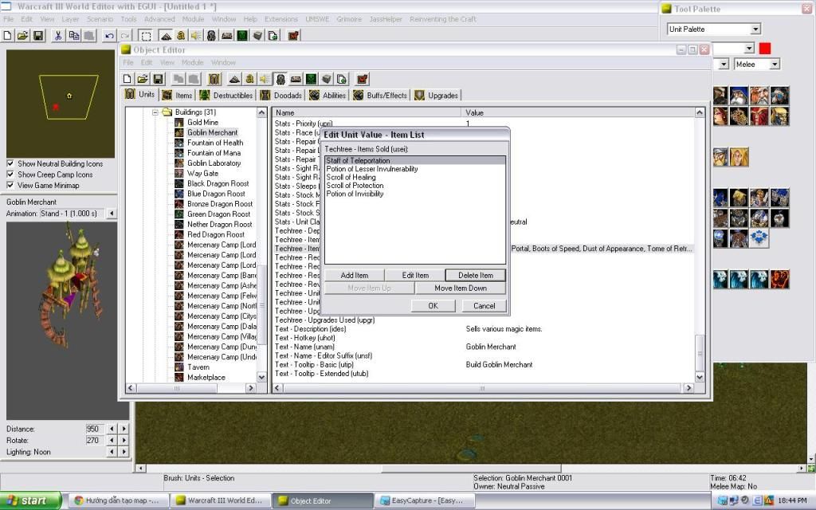
Task: Switch to the Abilities tab
Action: [x=328, y=96]
